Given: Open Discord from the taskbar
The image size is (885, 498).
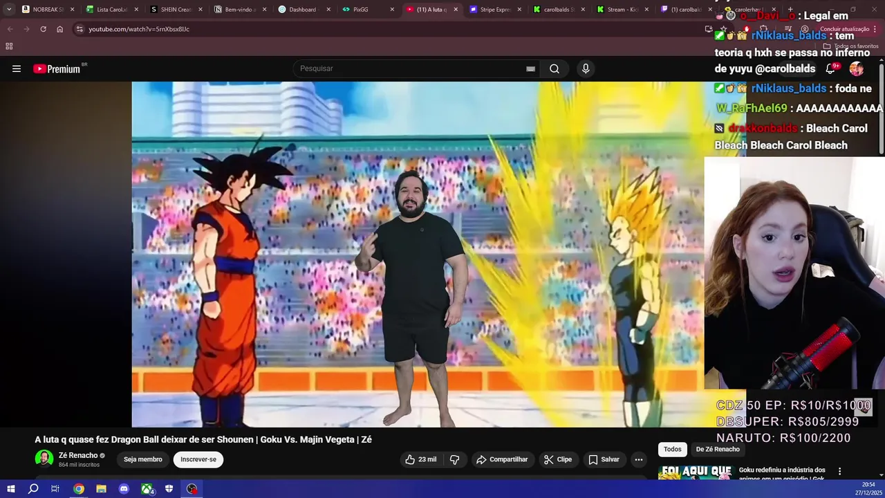Looking at the screenshot, I should pos(124,489).
